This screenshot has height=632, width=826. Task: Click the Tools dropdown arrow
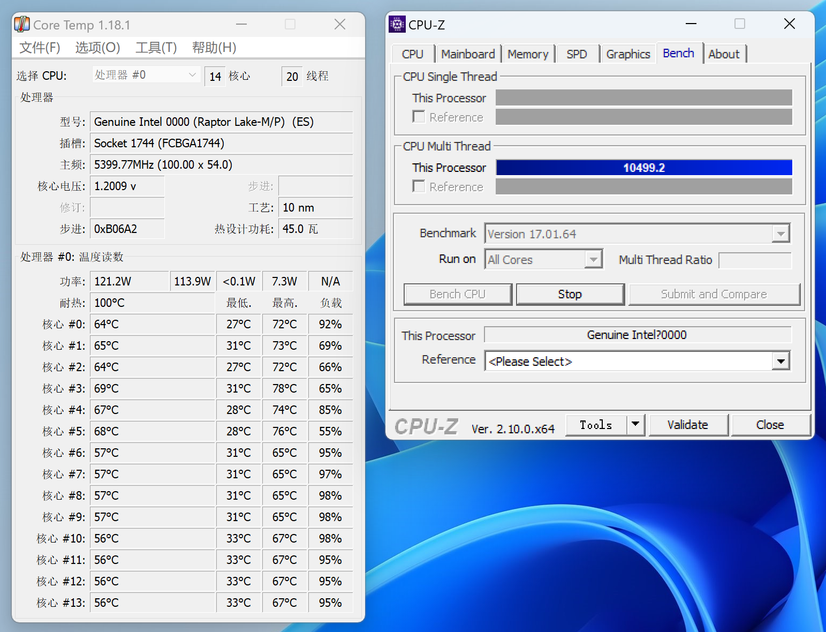(635, 425)
